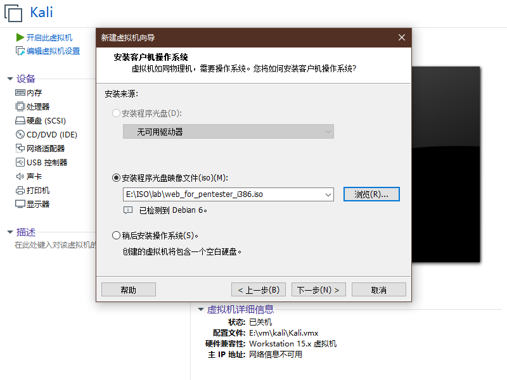The height and width of the screenshot is (380, 507).
Task: Click the Kali tab window icon
Action: 13,13
